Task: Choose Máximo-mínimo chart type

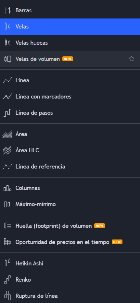Action: click(70, 204)
